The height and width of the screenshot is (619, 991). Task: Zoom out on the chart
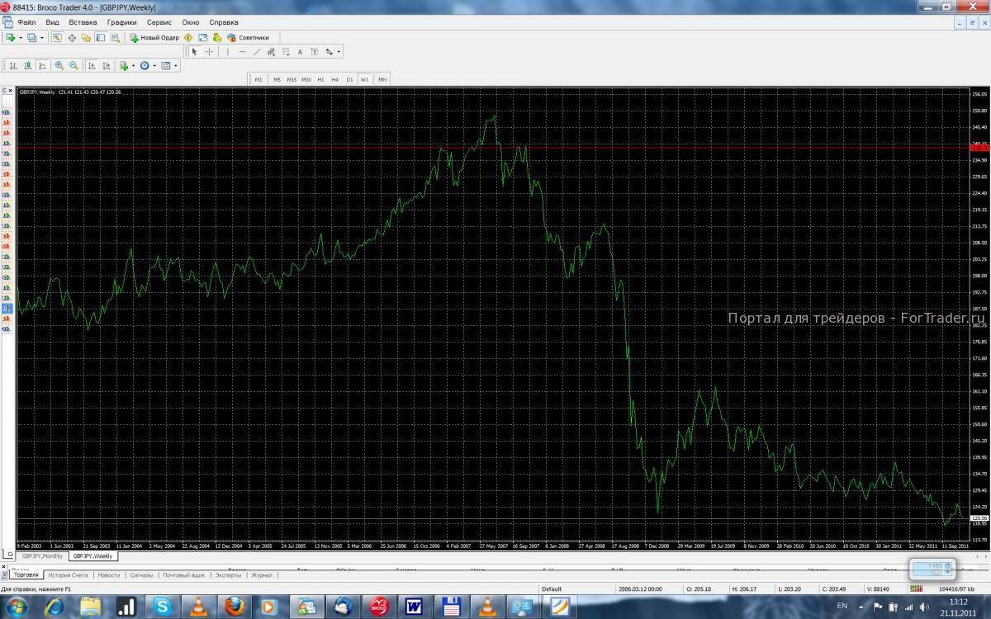73,65
